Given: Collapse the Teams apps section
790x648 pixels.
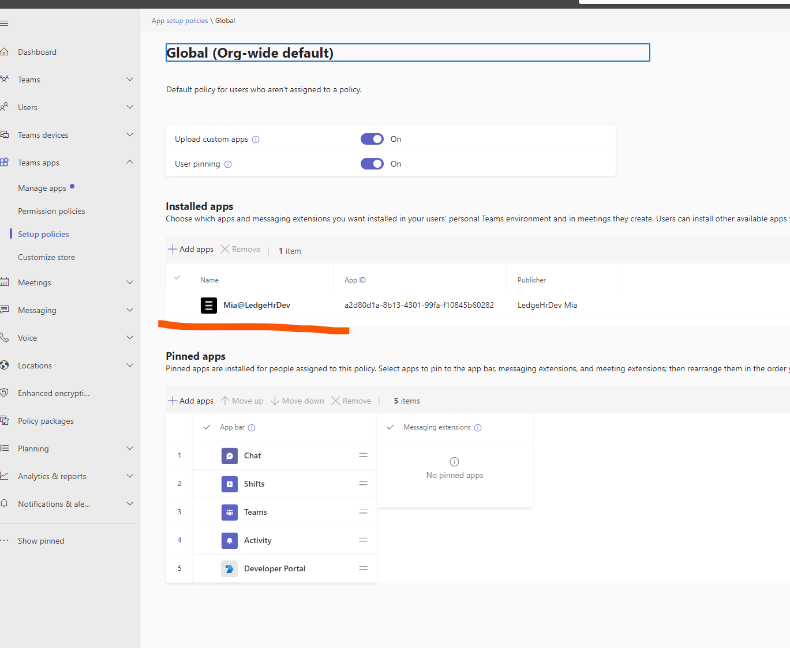Looking at the screenshot, I should pos(130,162).
